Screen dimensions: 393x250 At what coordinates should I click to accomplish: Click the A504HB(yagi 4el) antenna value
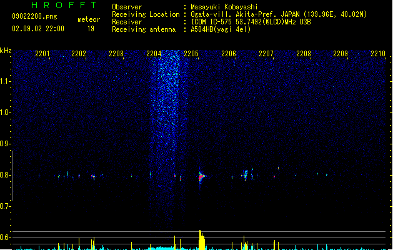[221, 29]
